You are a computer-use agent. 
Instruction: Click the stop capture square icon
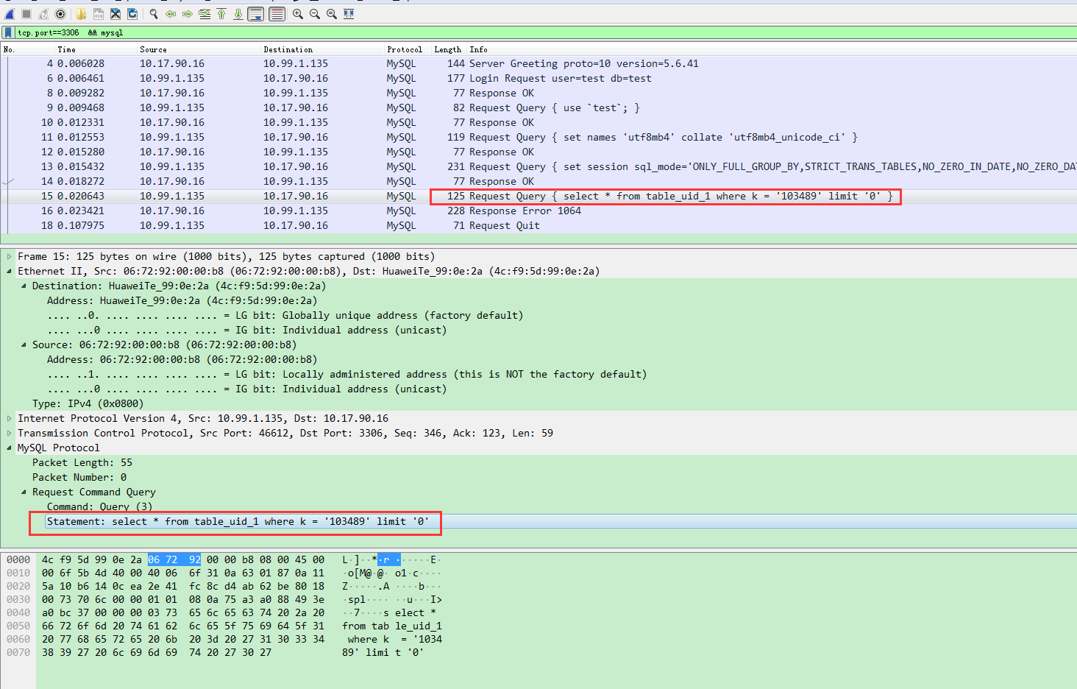point(26,14)
